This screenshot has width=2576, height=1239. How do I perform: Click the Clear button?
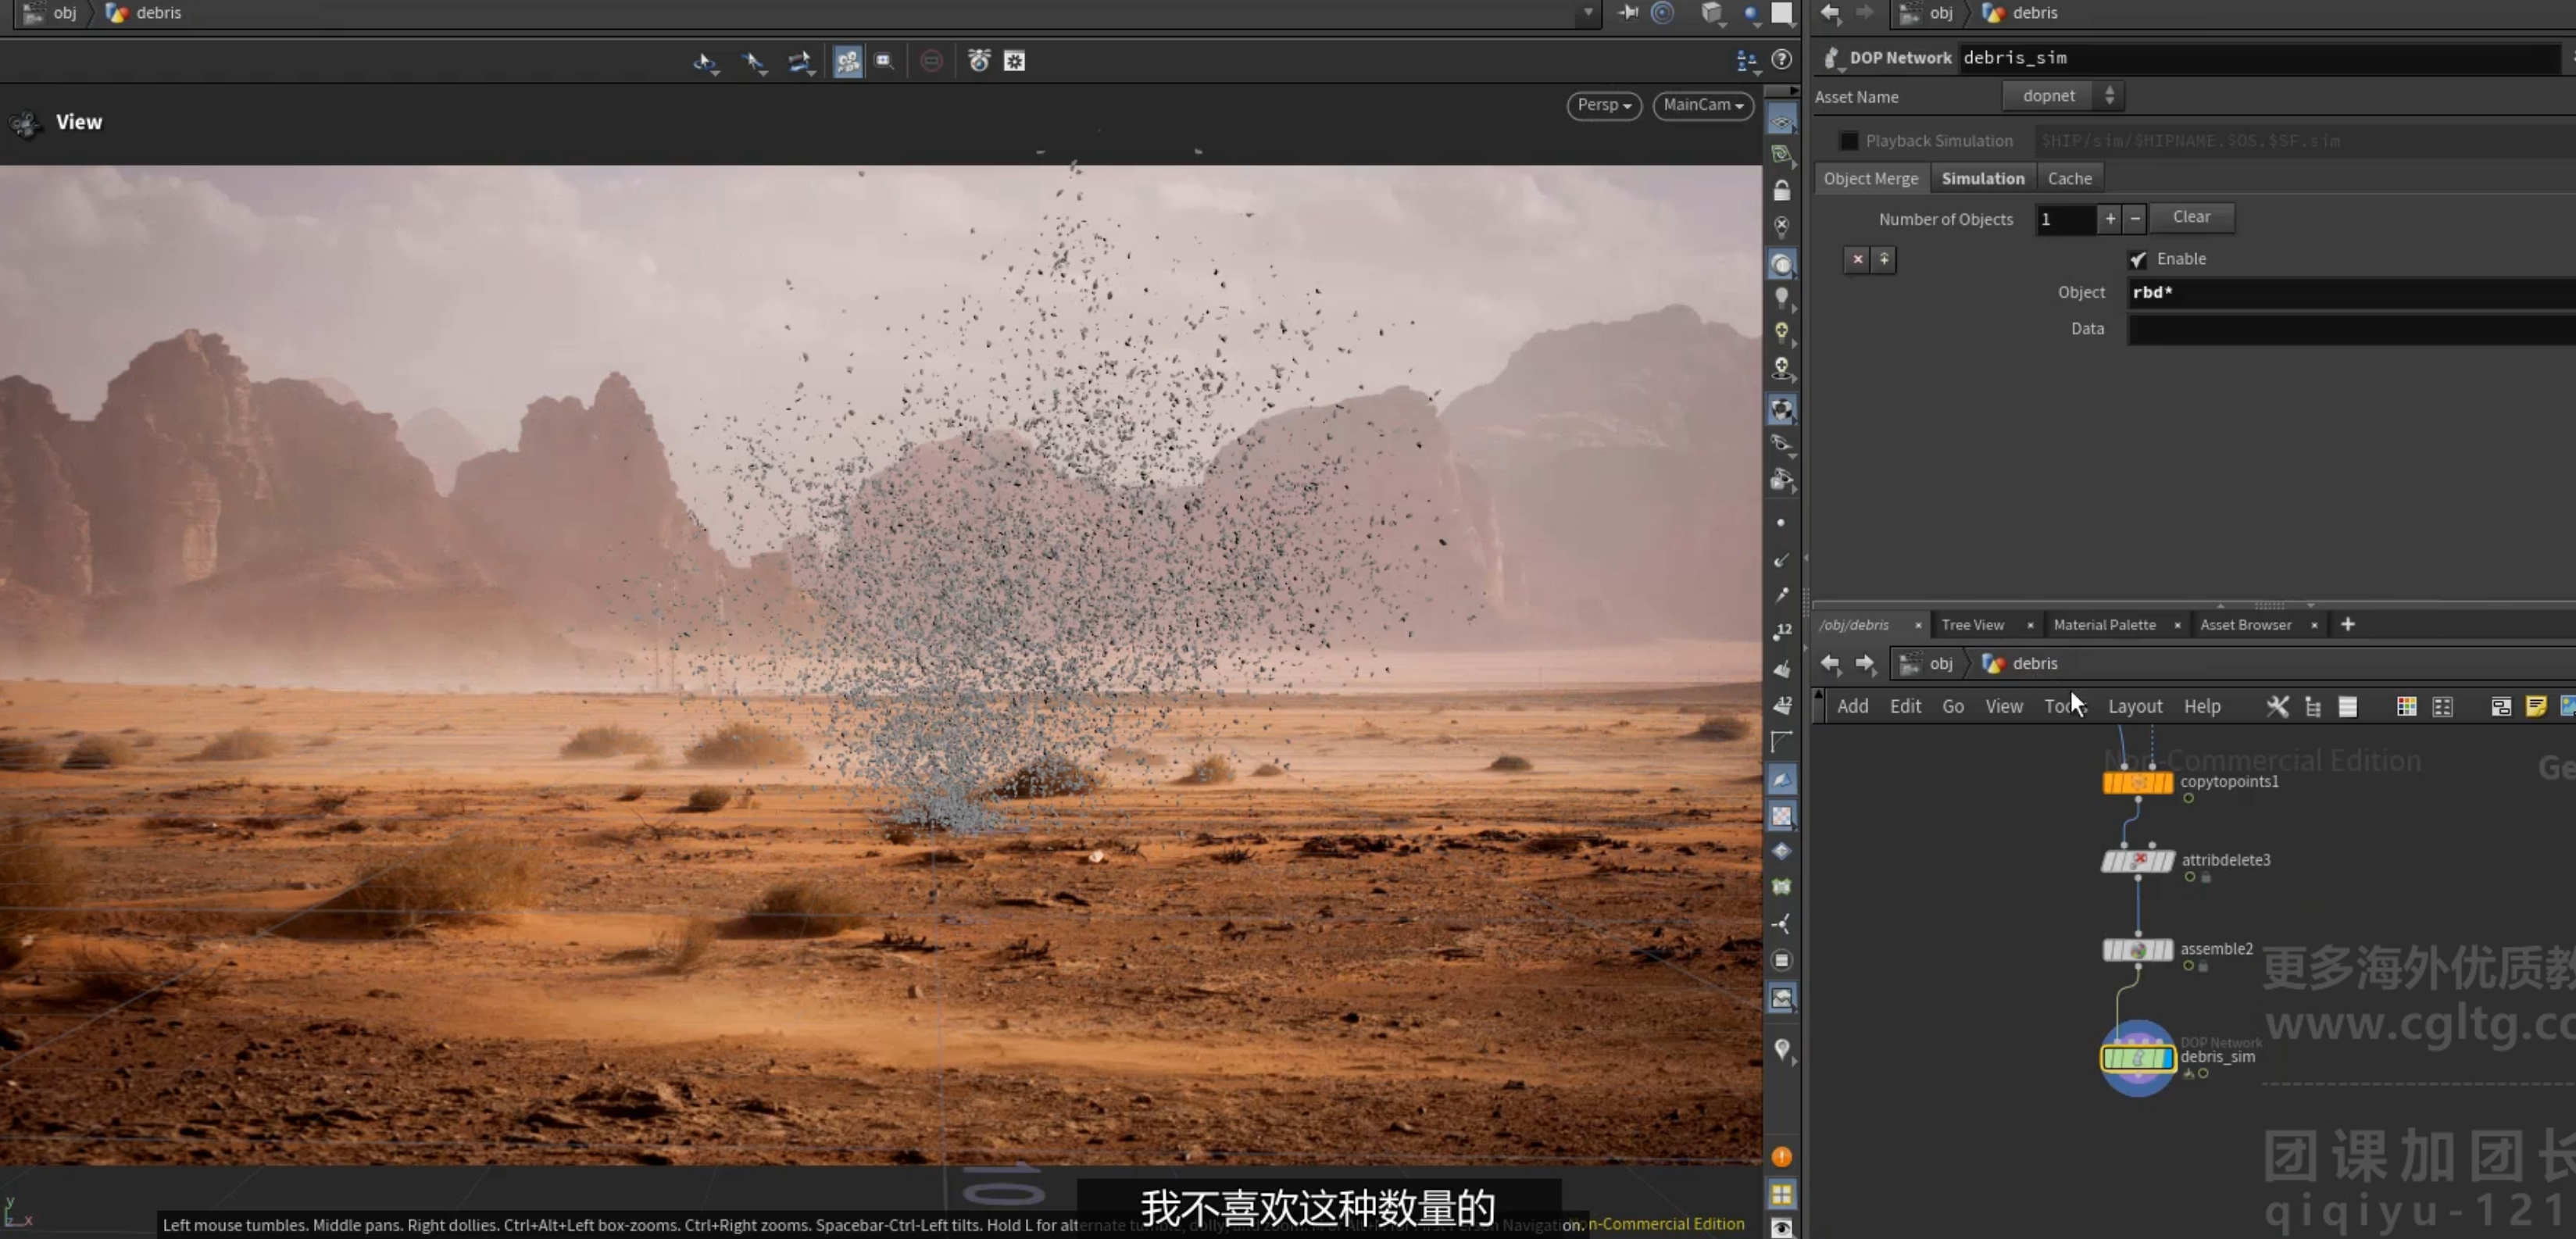point(2191,217)
